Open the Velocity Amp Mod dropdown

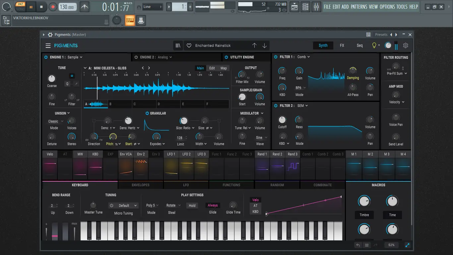pyautogui.click(x=396, y=102)
